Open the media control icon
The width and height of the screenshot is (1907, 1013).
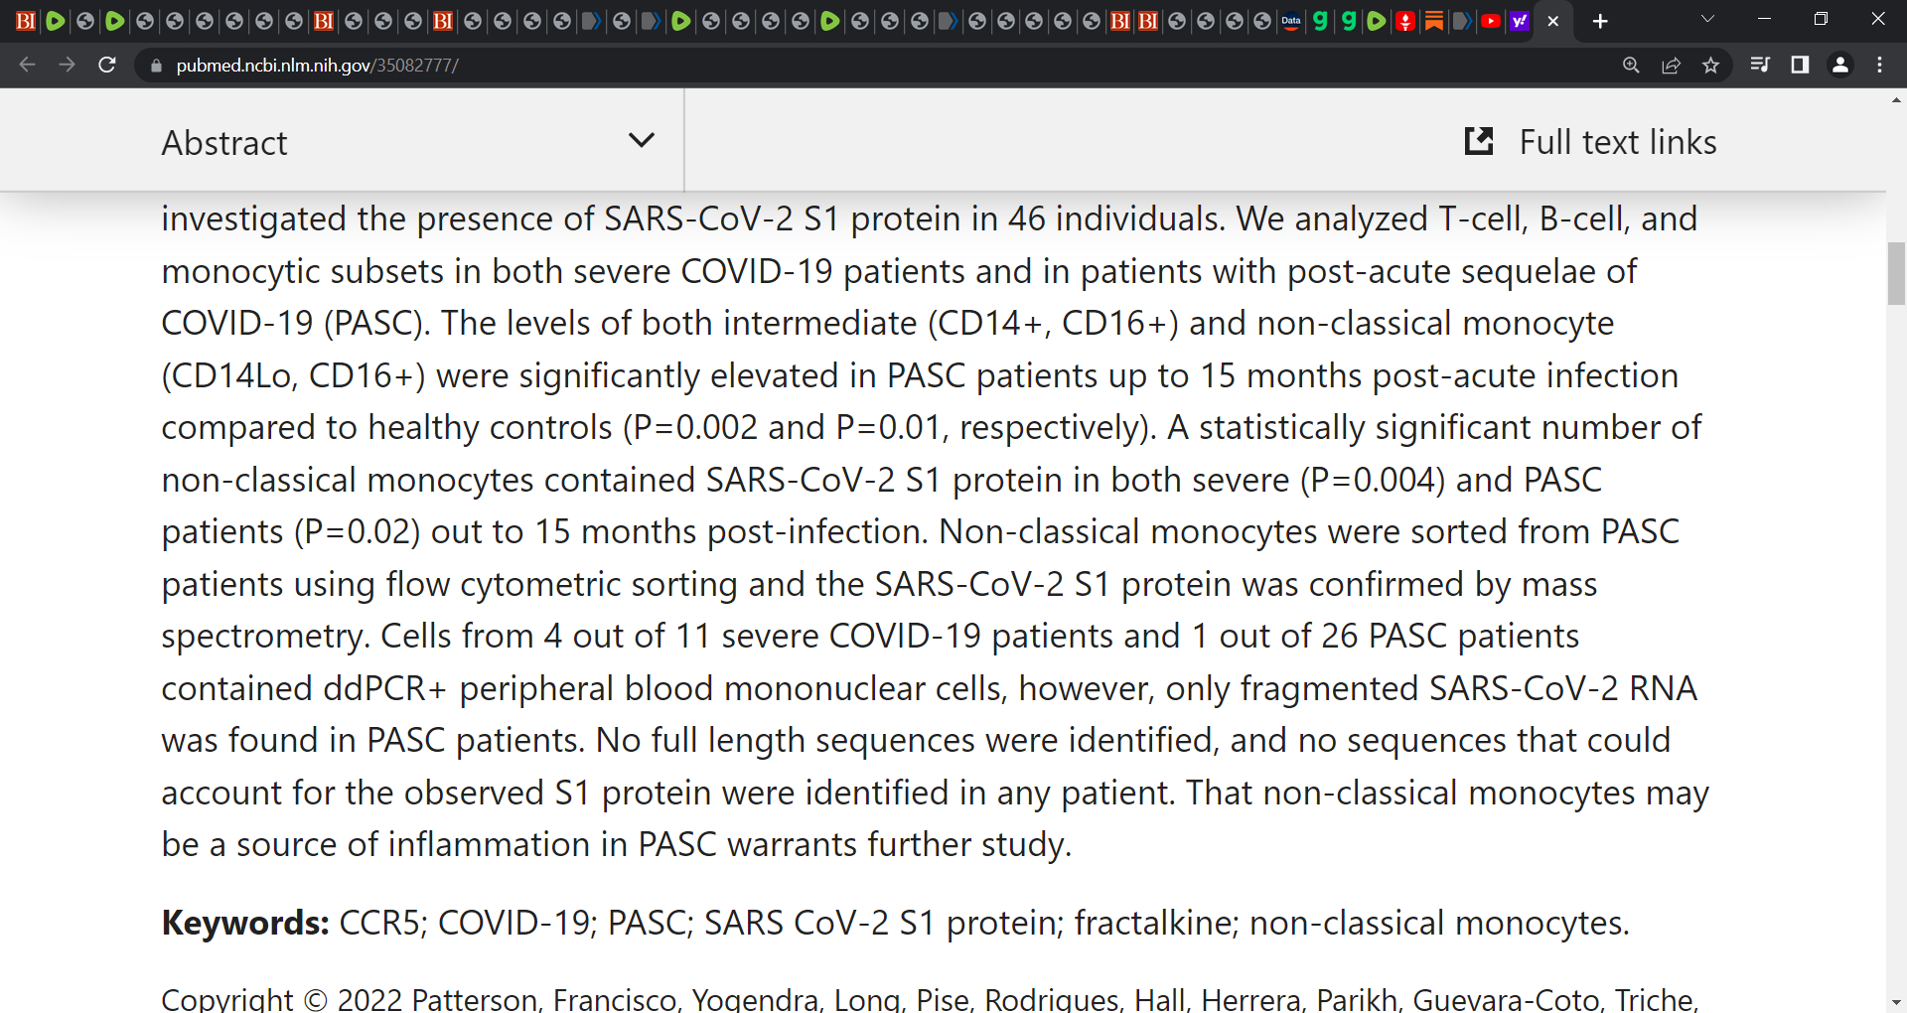tap(1760, 65)
